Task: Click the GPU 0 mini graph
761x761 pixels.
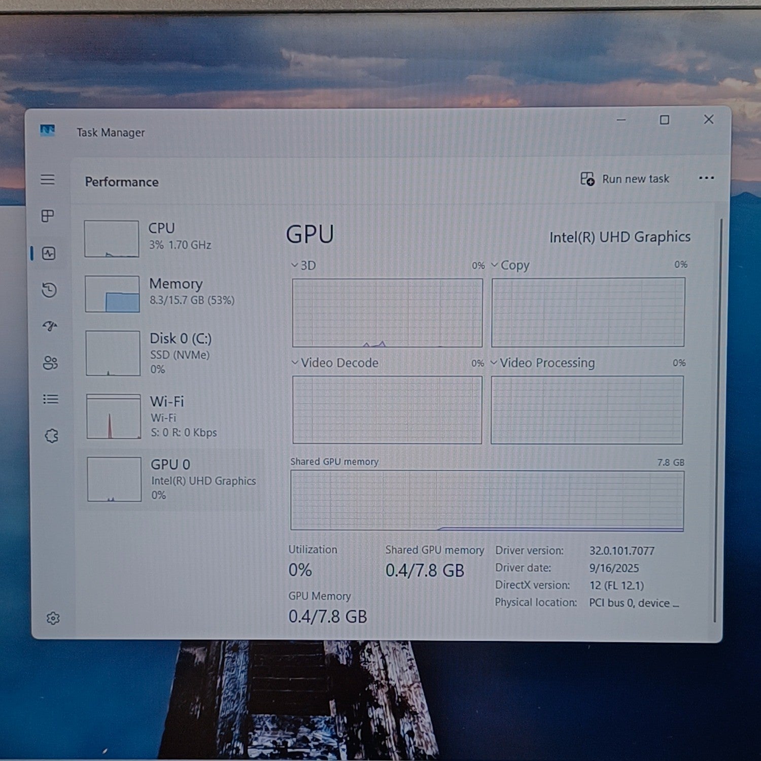Action: 114,479
